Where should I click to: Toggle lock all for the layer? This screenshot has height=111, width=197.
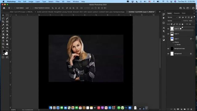coord(183,24)
